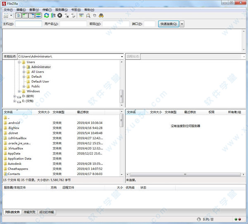Open the 文件(F) menu
This screenshot has height=224, width=248.
click(x=8, y=10)
